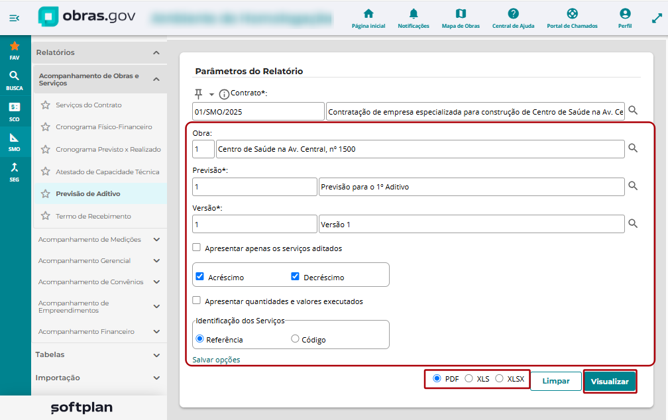
Task: Favorite star for Serviços do Contrato
Action: pyautogui.click(x=46, y=105)
